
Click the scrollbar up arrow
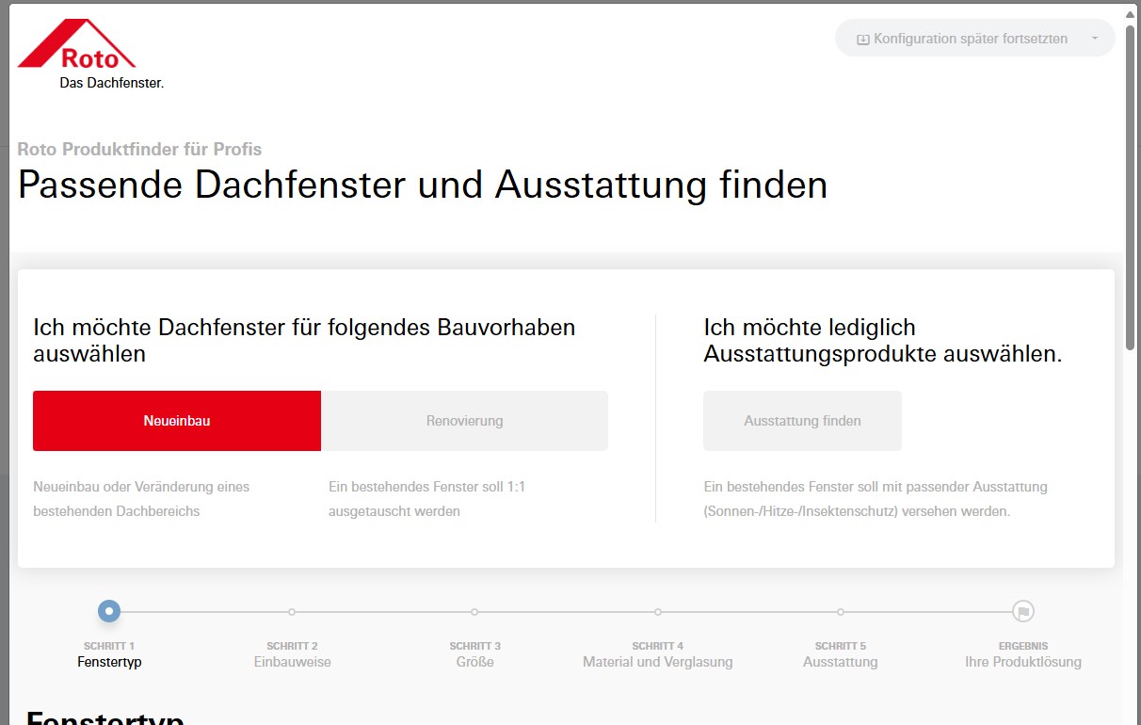[x=1131, y=15]
